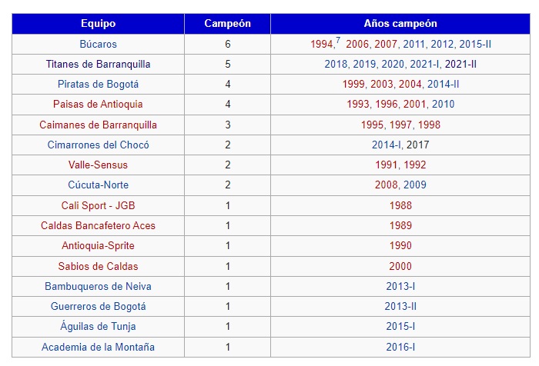The image size is (539, 366).
Task: Open the Búcaros team link
Action: [x=99, y=44]
